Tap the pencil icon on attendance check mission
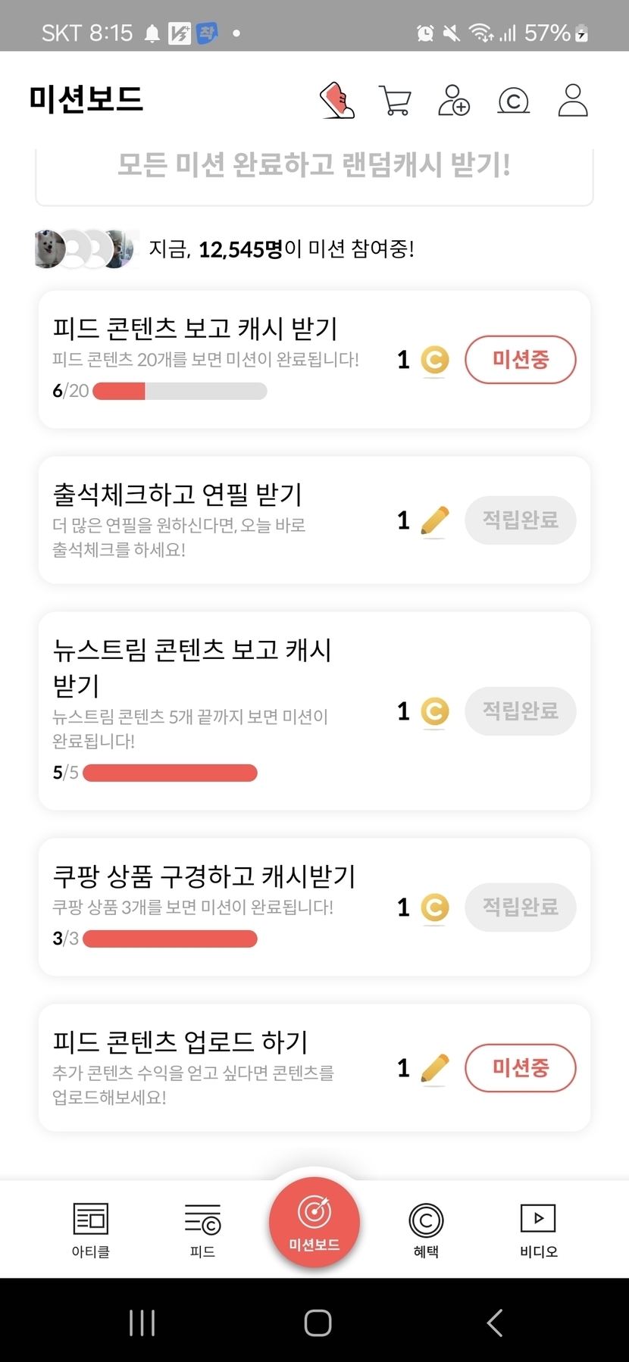This screenshot has height=1362, width=629. click(434, 520)
